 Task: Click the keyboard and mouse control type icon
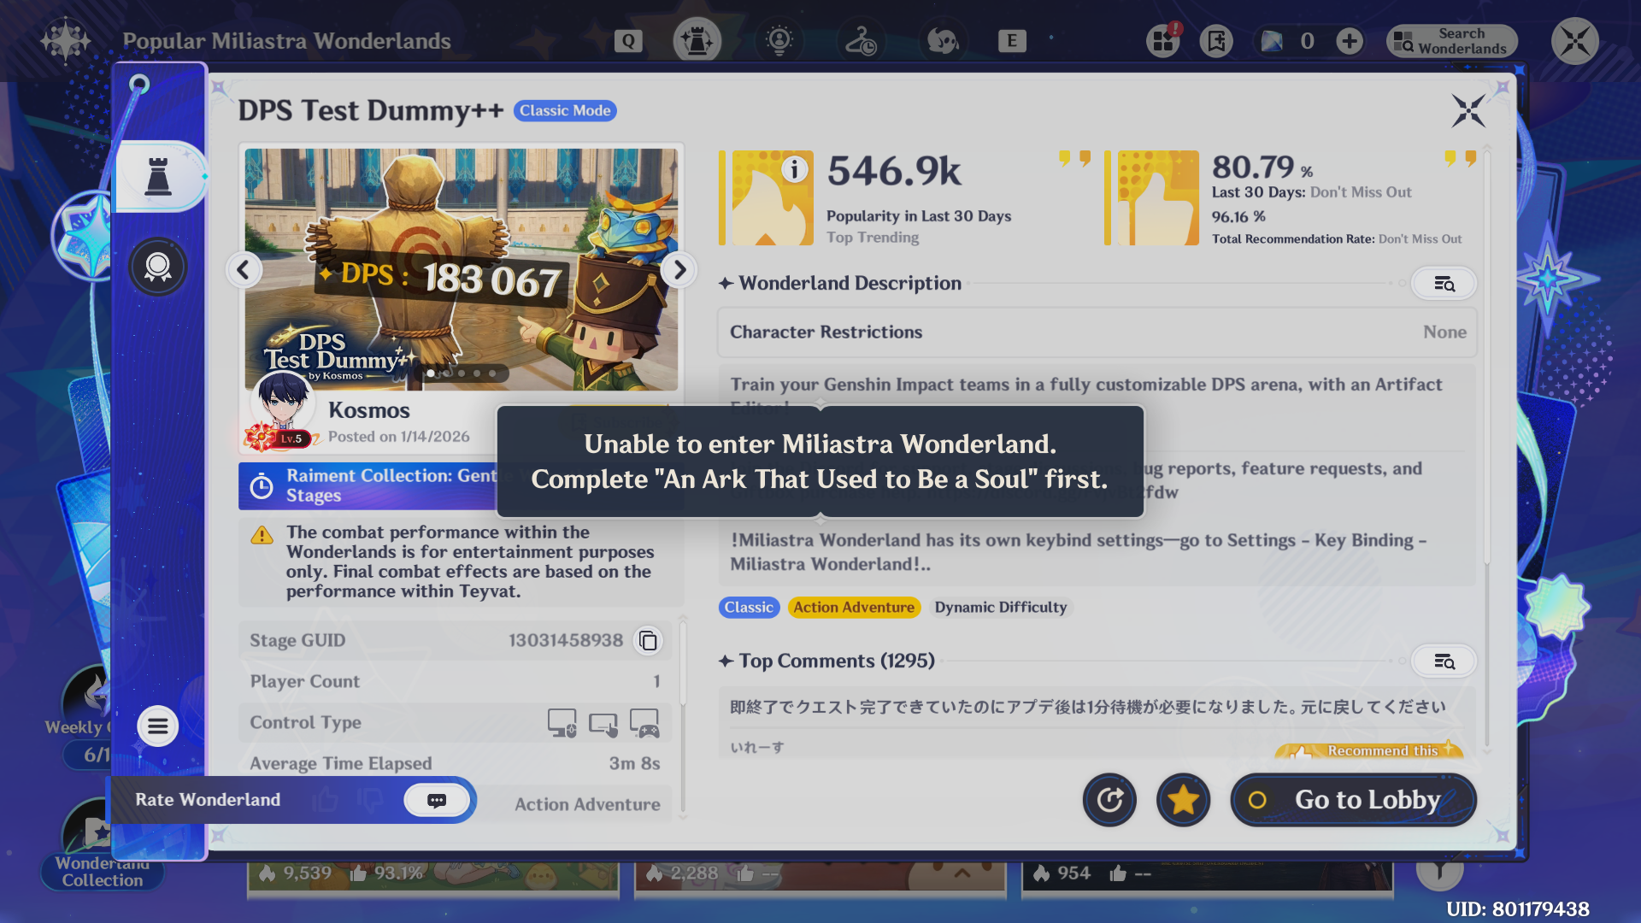pos(562,723)
